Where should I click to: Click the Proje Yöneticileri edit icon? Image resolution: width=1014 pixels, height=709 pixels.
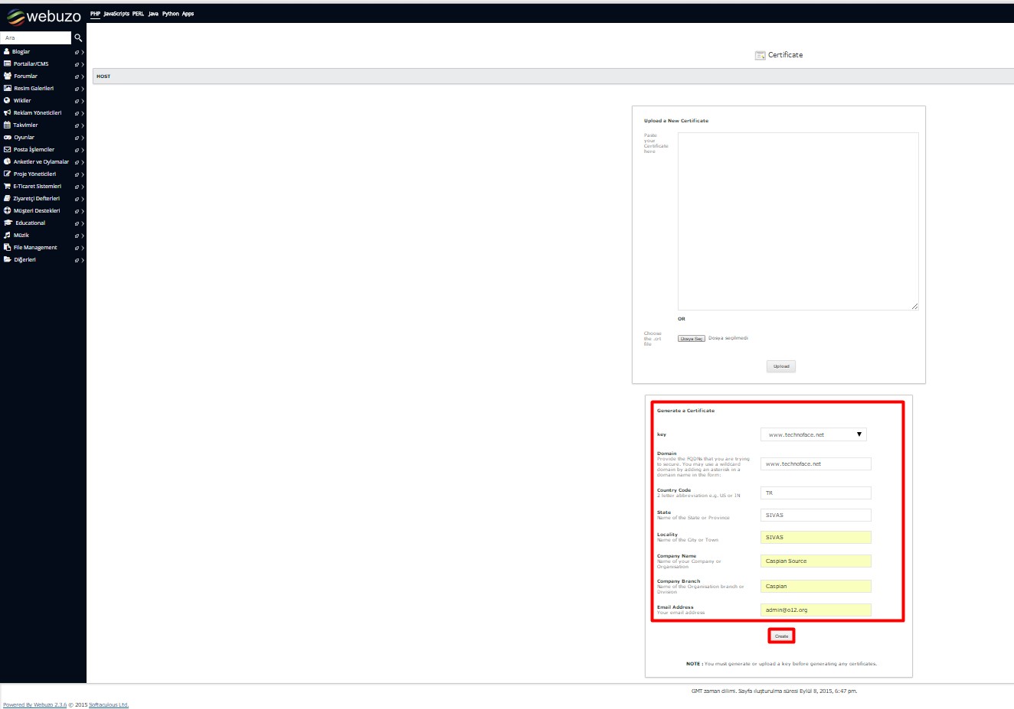pyautogui.click(x=8, y=174)
